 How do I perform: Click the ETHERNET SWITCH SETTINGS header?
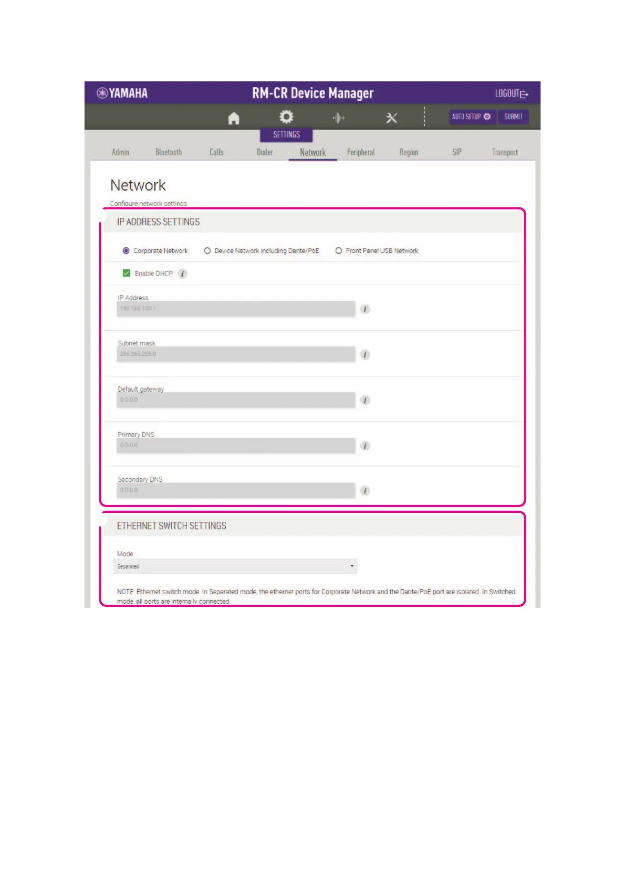point(171,526)
